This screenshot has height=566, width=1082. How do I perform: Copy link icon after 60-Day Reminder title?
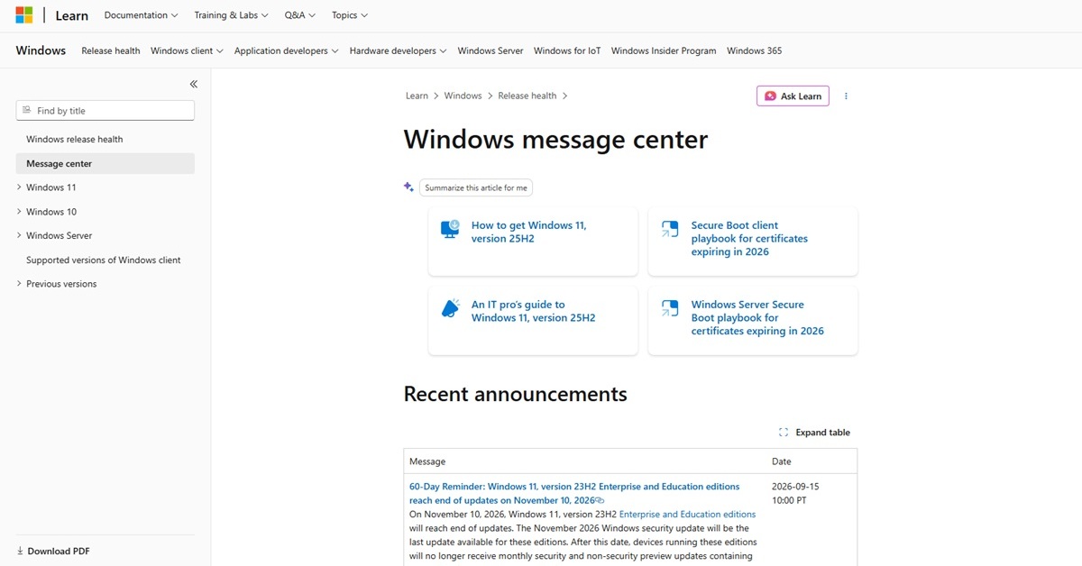tap(600, 500)
